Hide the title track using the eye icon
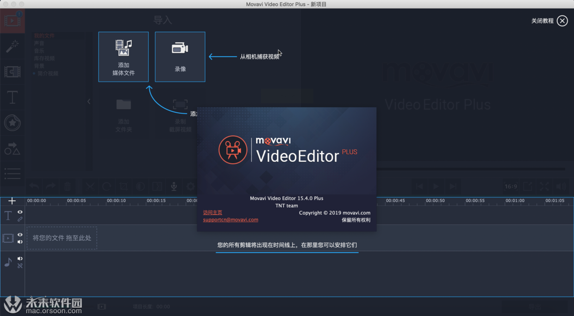This screenshot has height=316, width=574. [x=20, y=212]
